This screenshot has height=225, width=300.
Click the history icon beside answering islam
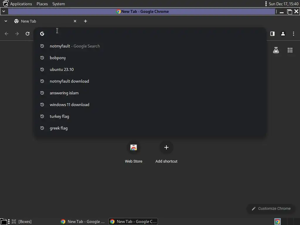(x=42, y=93)
